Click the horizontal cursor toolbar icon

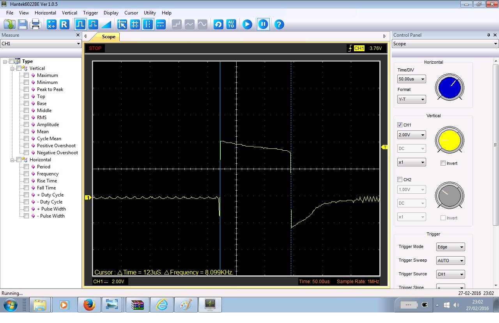coord(161,24)
